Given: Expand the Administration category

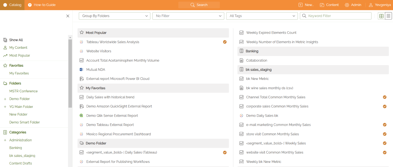Looking at the screenshot, I should point(5,140).
